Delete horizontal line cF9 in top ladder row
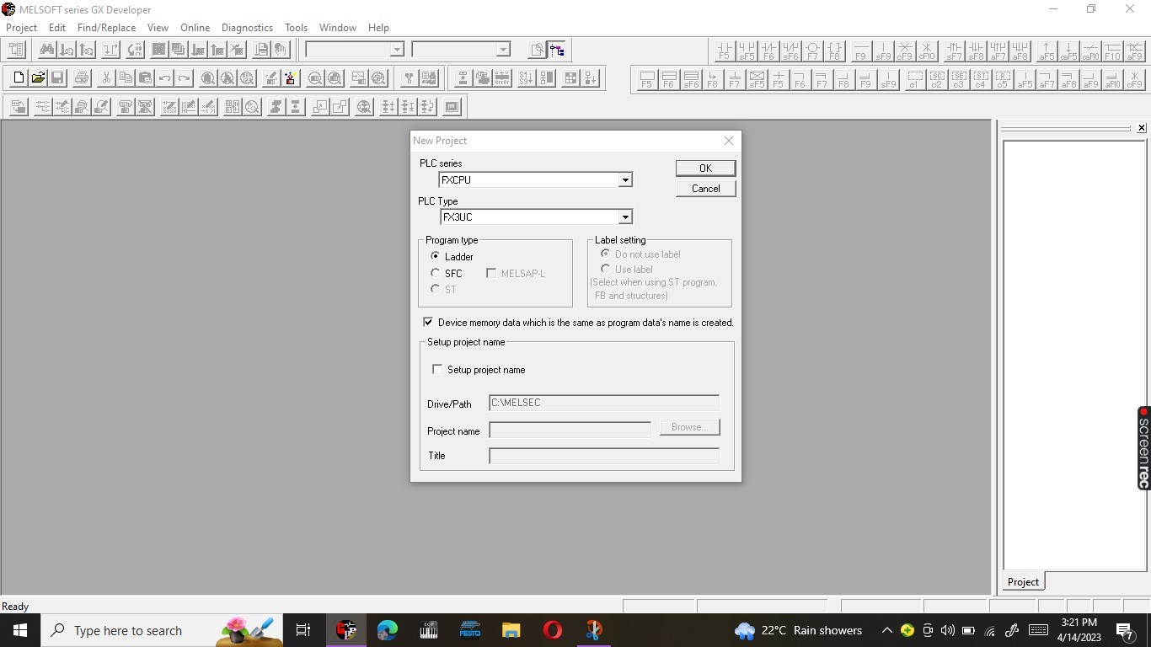The width and height of the screenshot is (1151, 647). tap(904, 51)
